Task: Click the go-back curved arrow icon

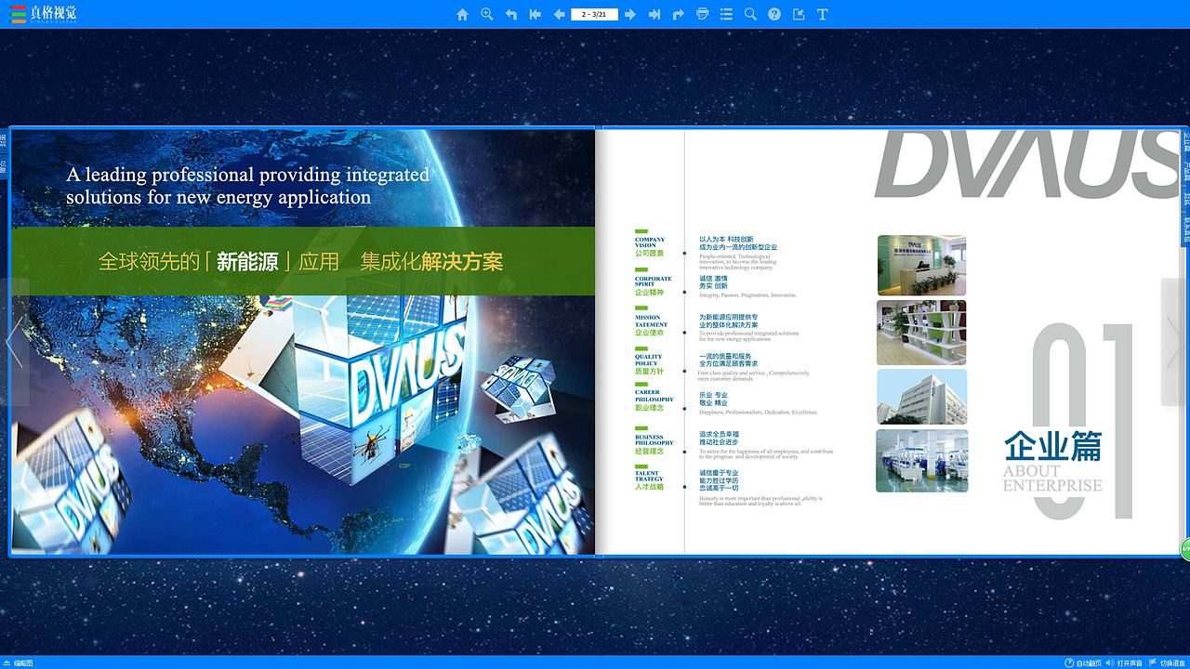Action: pos(510,14)
